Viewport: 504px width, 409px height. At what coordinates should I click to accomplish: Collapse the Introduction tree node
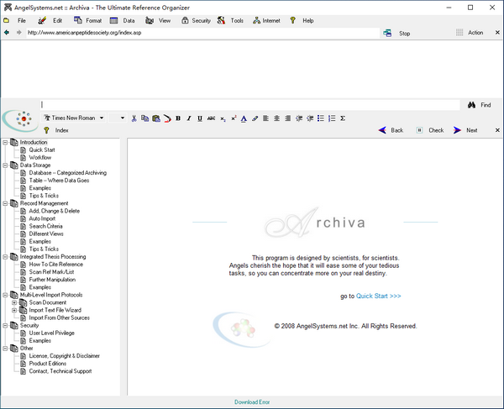[x=5, y=142]
